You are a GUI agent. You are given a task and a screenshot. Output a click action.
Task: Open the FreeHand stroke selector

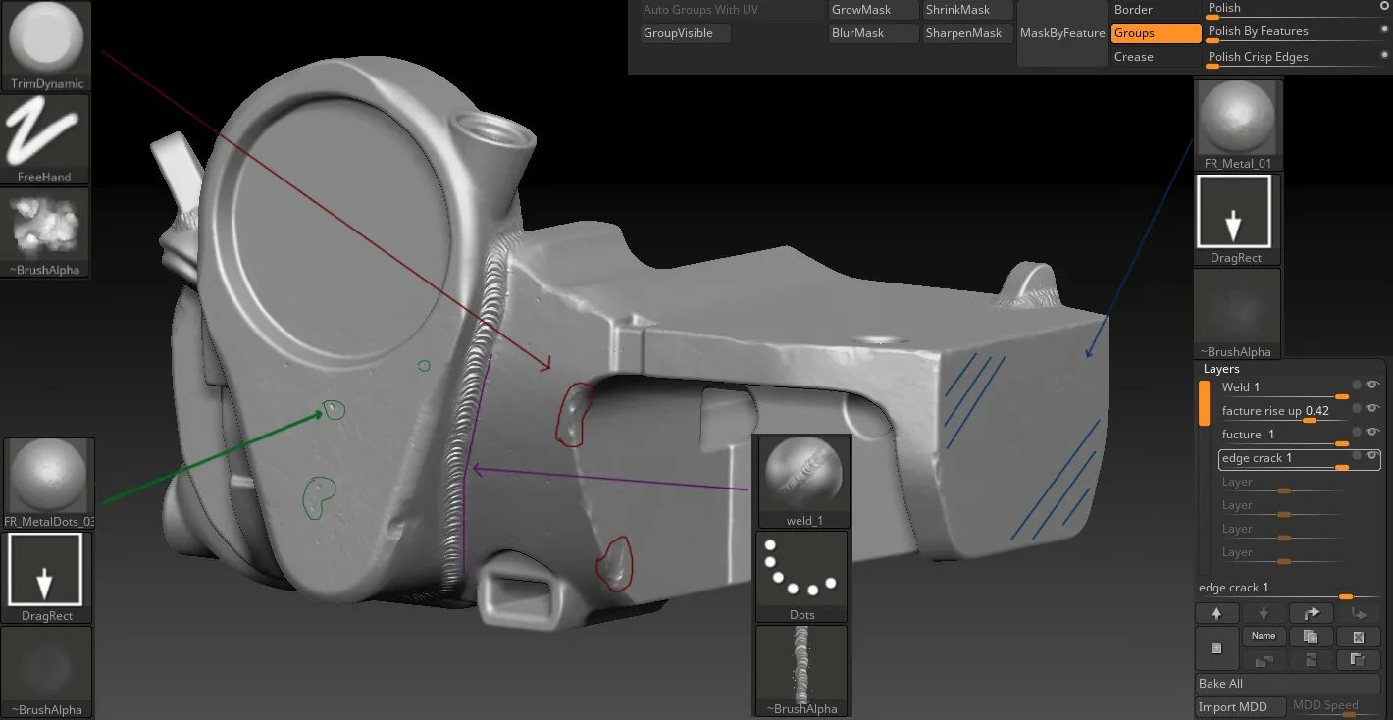pos(46,139)
